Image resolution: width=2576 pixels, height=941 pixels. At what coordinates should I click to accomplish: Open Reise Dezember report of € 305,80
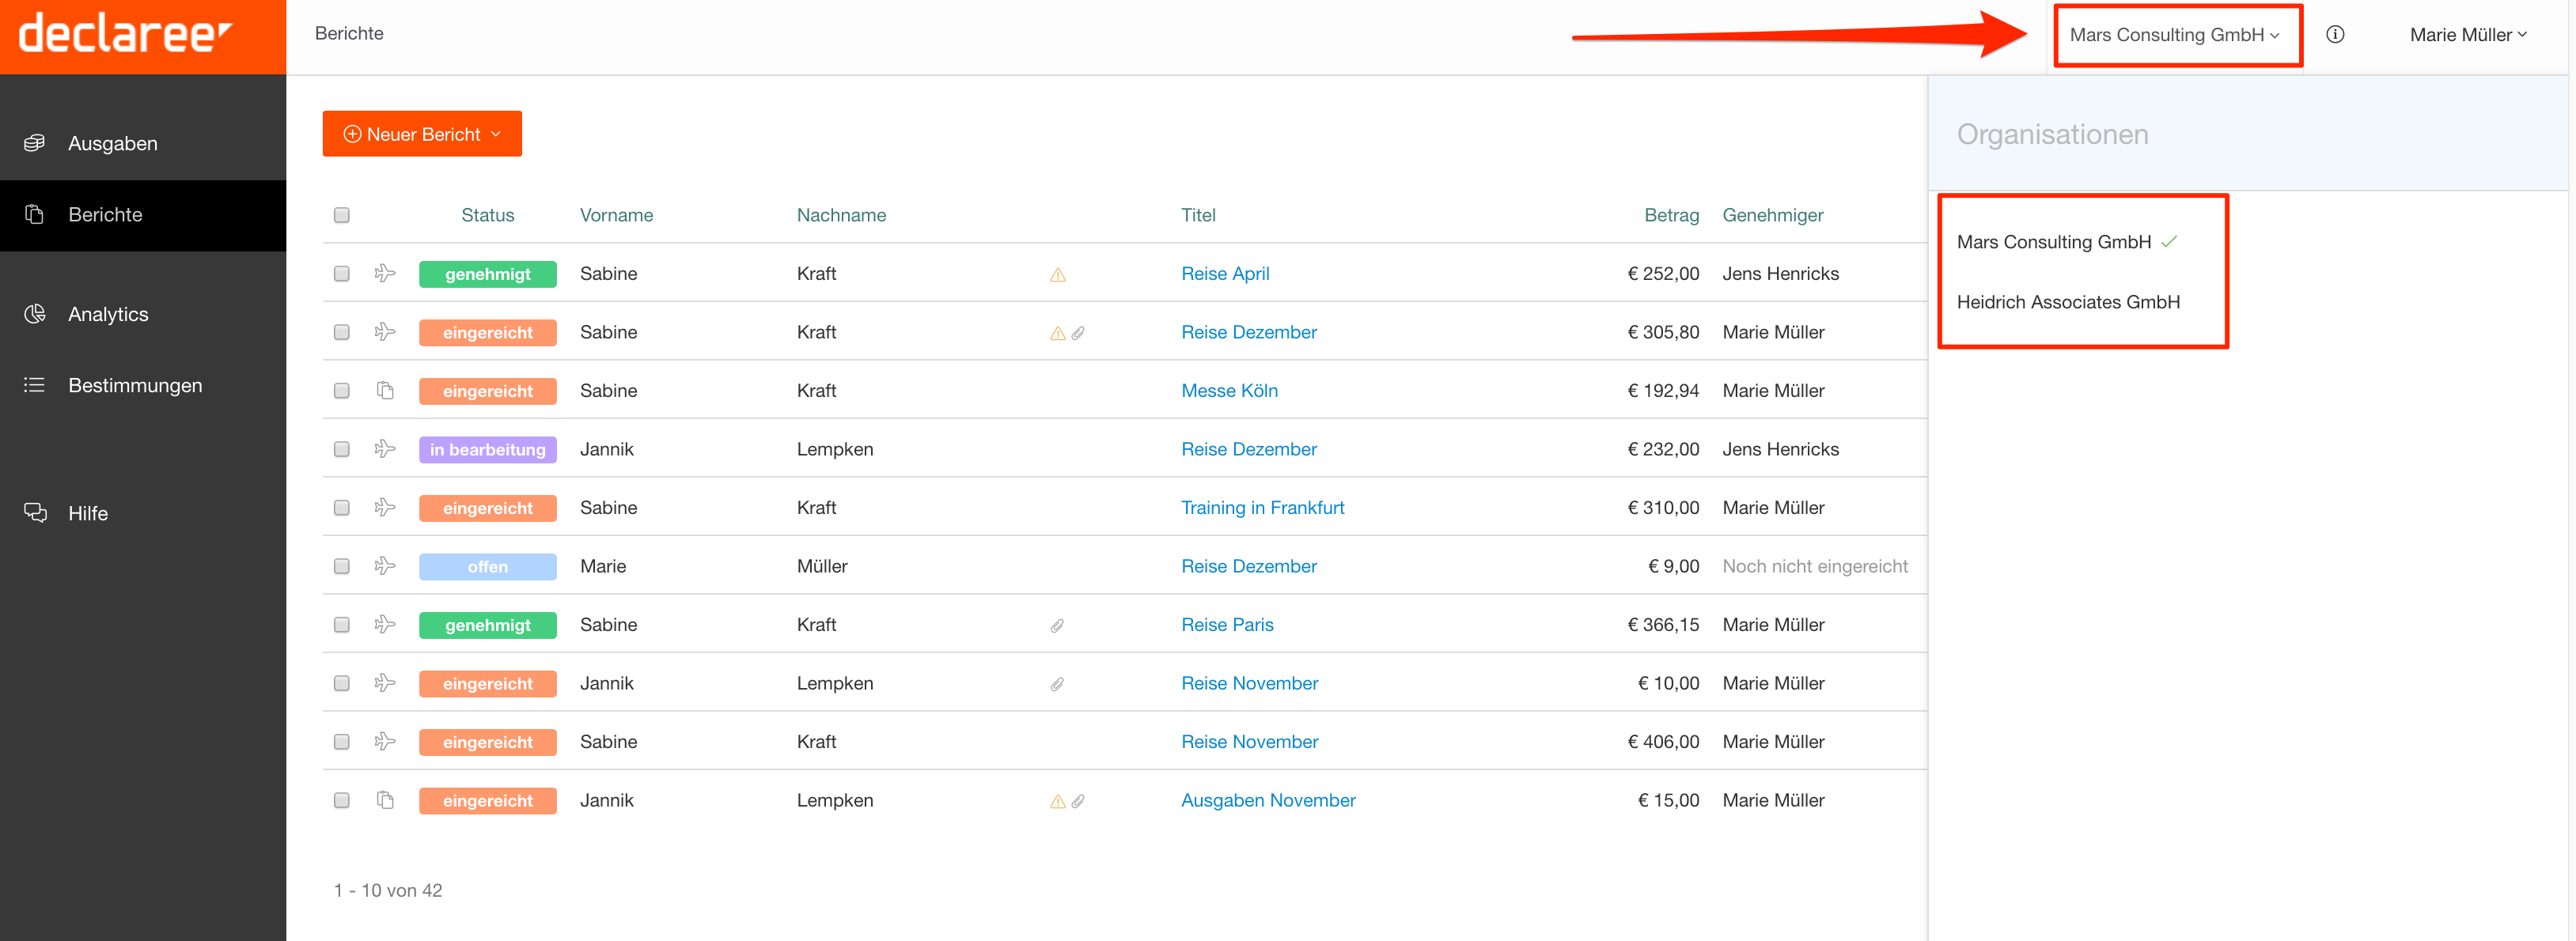tap(1249, 332)
